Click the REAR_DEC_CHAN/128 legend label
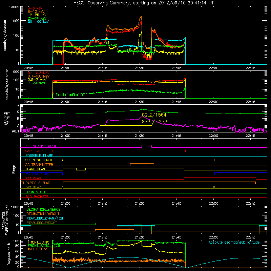 (x=45, y=218)
